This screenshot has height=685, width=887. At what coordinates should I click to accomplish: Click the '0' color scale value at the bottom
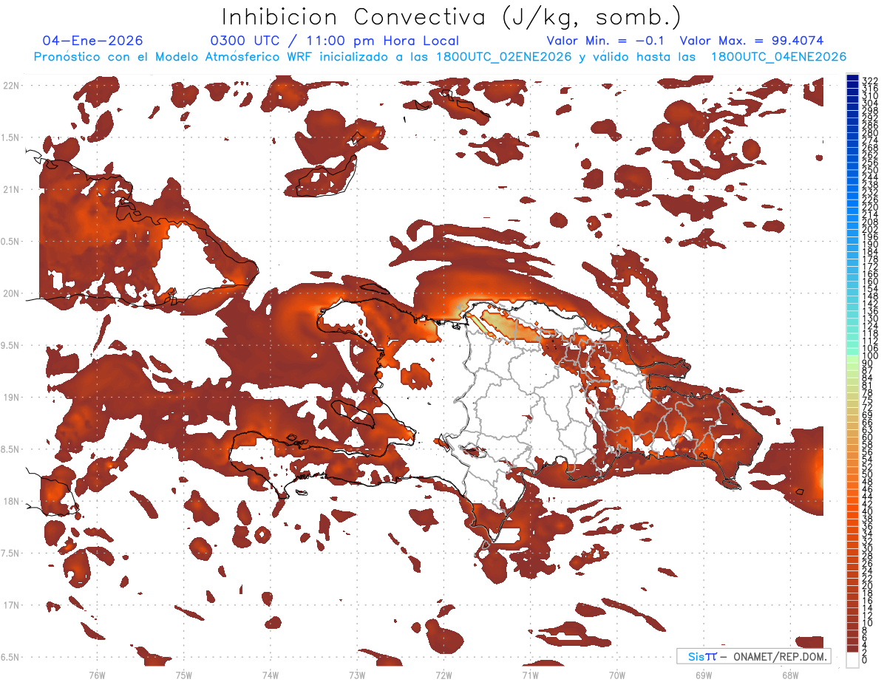point(865,661)
